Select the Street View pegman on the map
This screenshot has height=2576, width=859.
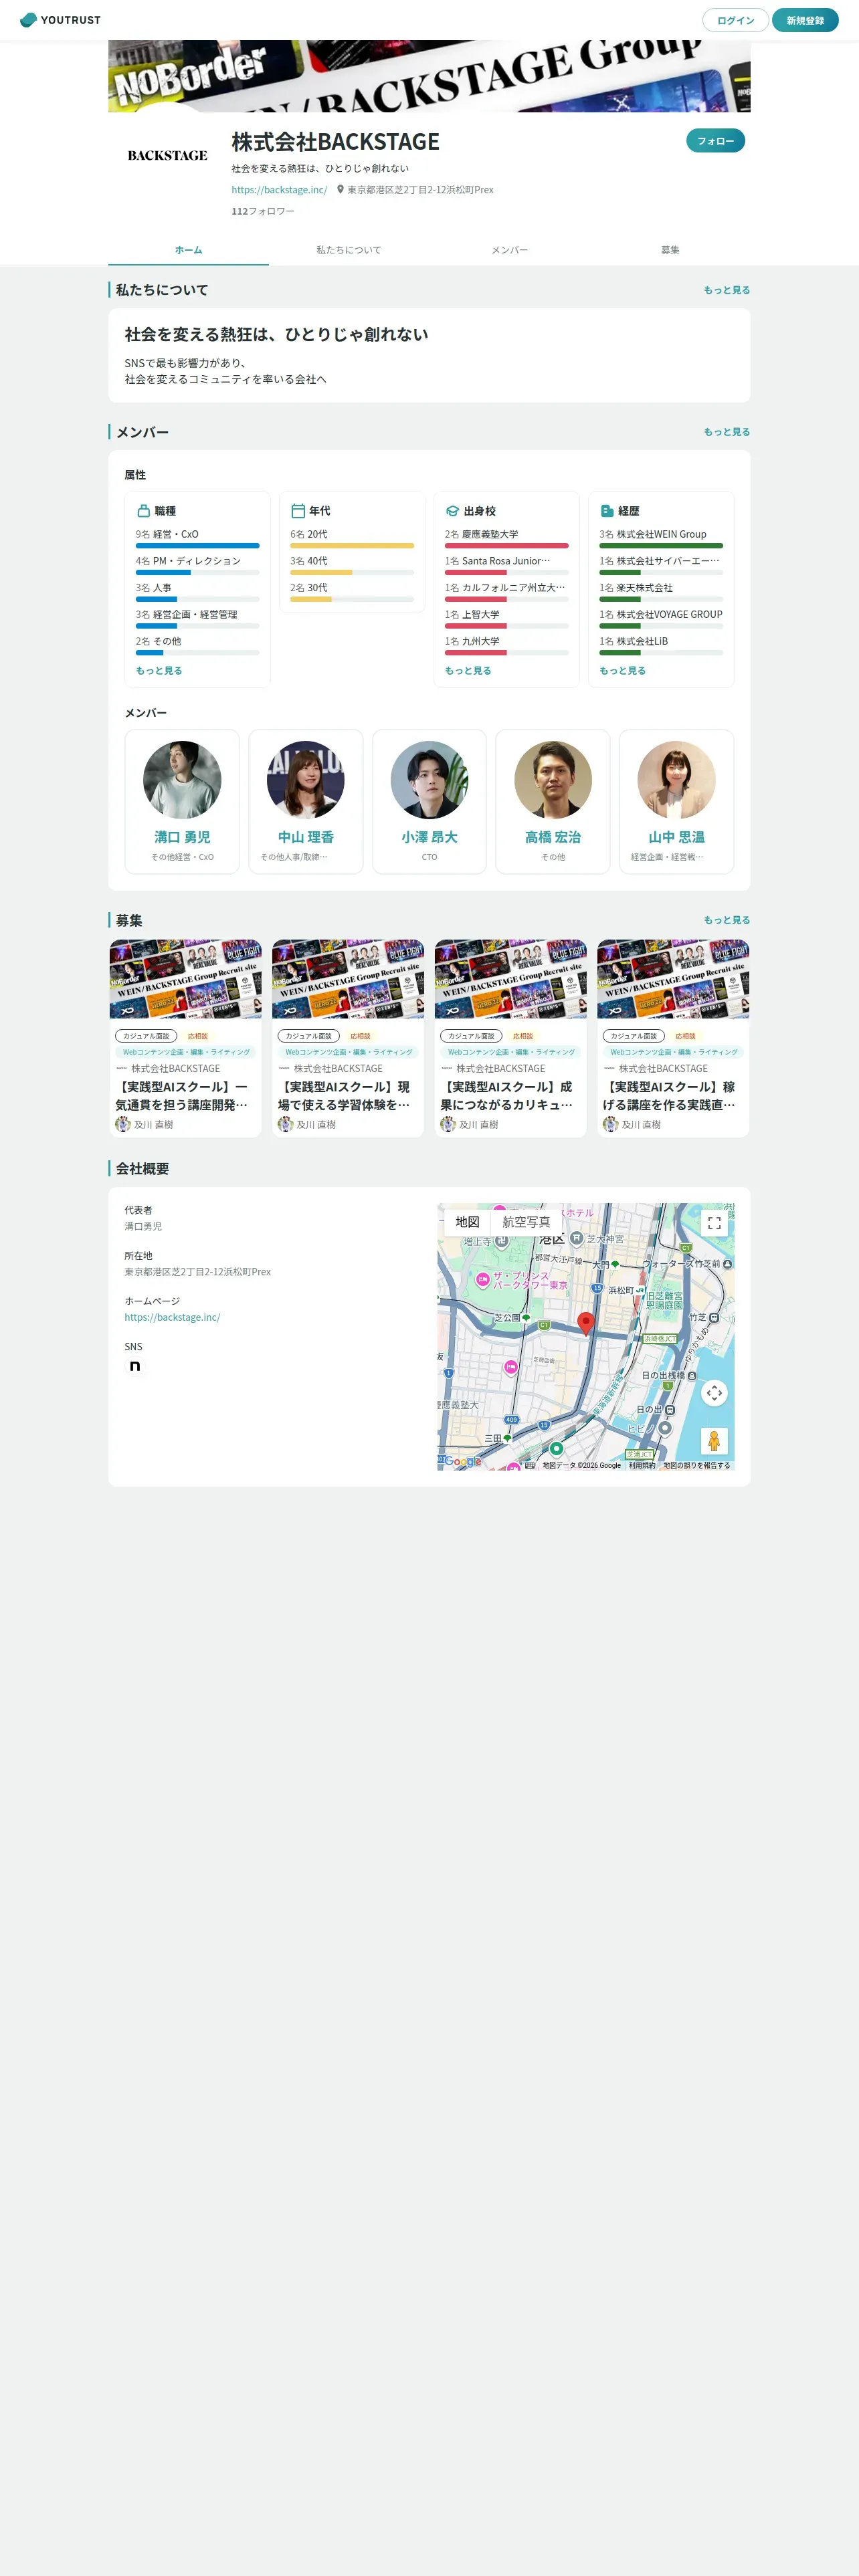click(x=714, y=1441)
